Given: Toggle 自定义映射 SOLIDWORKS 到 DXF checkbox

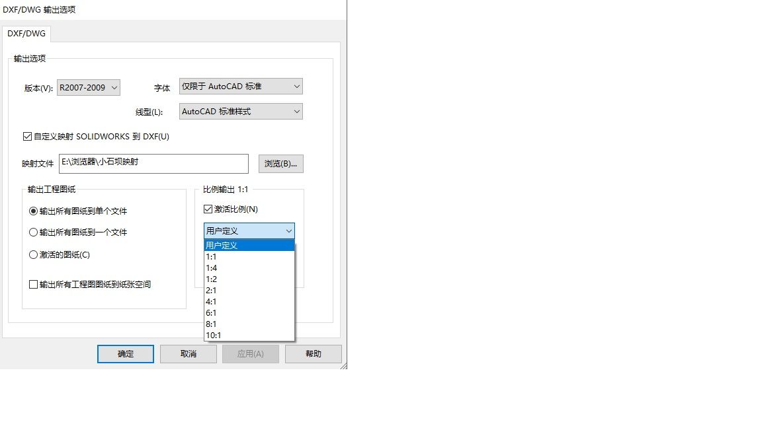Looking at the screenshot, I should (27, 137).
